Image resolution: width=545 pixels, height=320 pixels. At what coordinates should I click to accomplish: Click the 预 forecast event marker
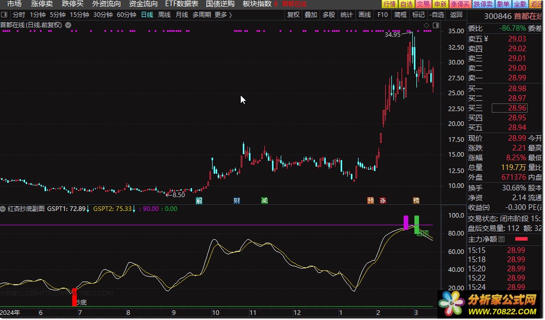click(370, 201)
